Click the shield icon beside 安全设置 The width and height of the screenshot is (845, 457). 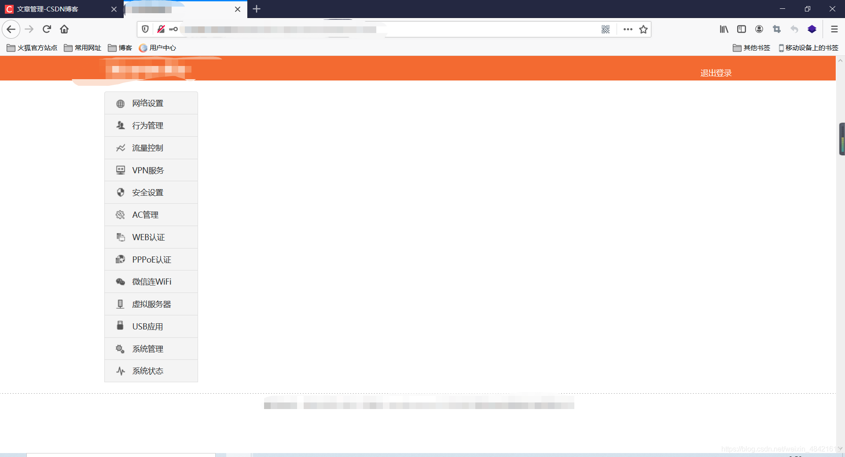pos(121,192)
